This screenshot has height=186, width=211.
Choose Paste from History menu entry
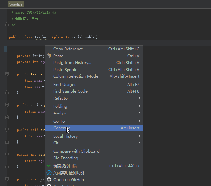[x=94, y=63]
